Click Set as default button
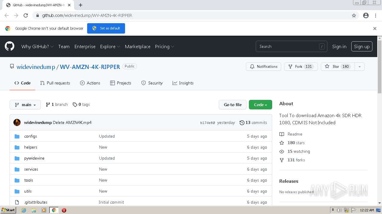 click(x=106, y=28)
